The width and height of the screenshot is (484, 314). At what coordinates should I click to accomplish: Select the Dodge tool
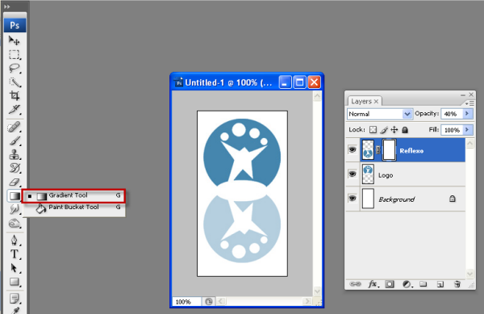coord(15,223)
